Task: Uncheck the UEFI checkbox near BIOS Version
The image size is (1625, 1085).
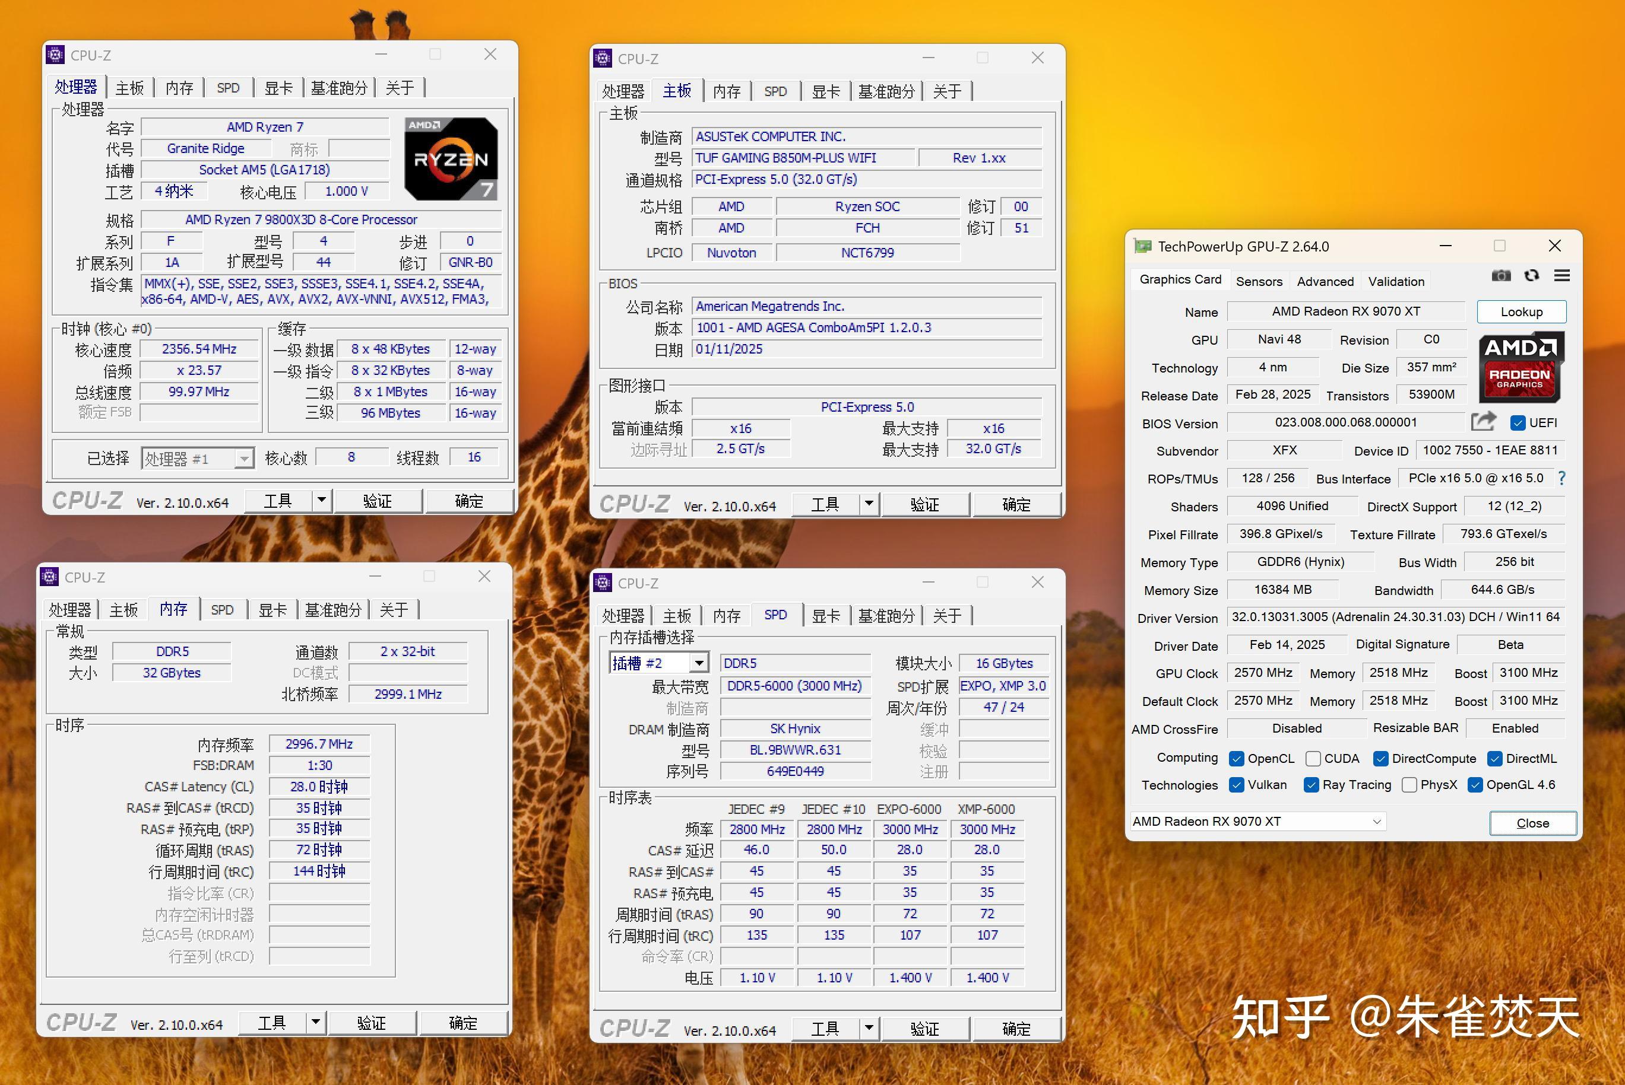Action: point(1519,423)
